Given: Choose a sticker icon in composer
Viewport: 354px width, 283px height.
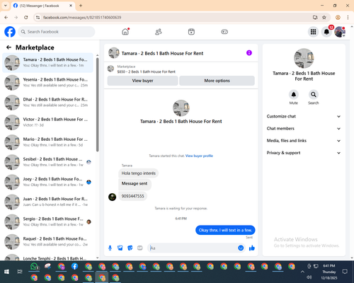Looking at the screenshot, I should 130,248.
